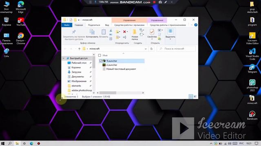Click the Bandicam screenshot camera icon

click(x=160, y=2)
